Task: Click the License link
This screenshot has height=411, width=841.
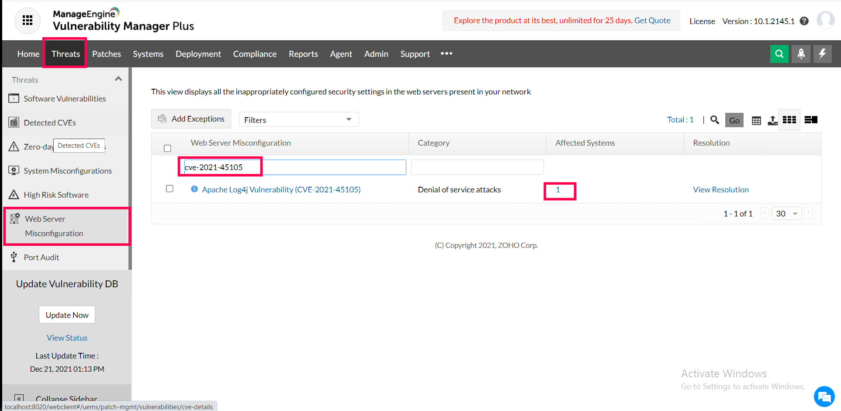Action: coord(702,21)
